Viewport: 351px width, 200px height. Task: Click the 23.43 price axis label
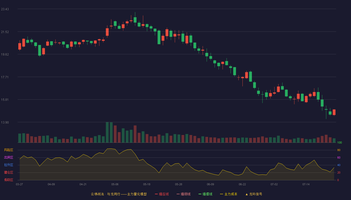click(x=5, y=9)
